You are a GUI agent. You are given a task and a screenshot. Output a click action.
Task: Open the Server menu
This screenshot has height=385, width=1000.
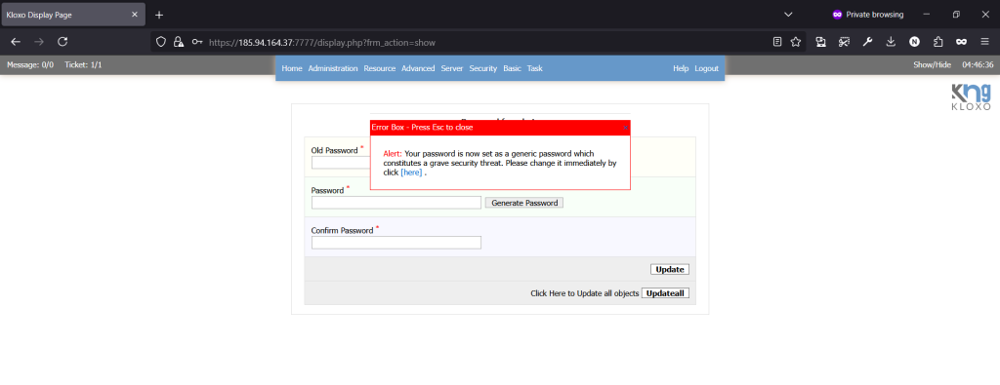click(451, 68)
